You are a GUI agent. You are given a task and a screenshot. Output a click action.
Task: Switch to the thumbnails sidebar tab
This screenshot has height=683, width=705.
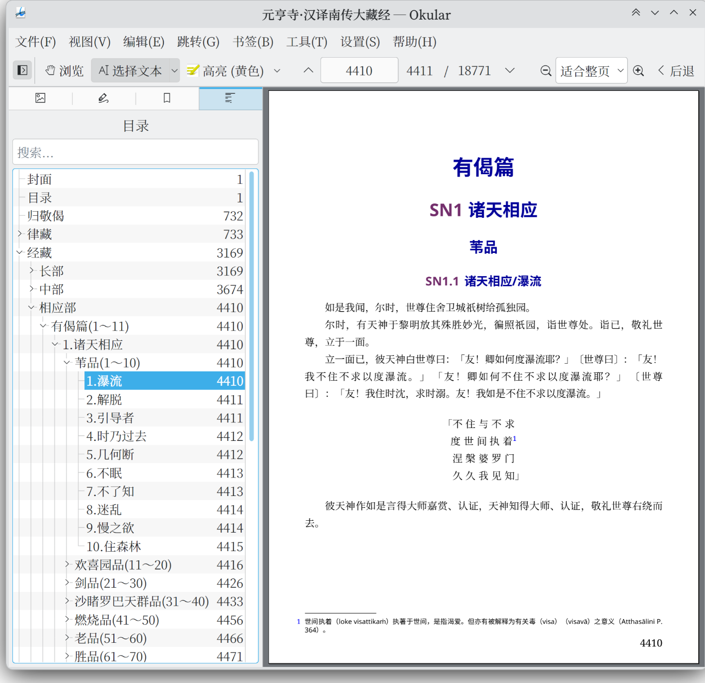(x=40, y=98)
